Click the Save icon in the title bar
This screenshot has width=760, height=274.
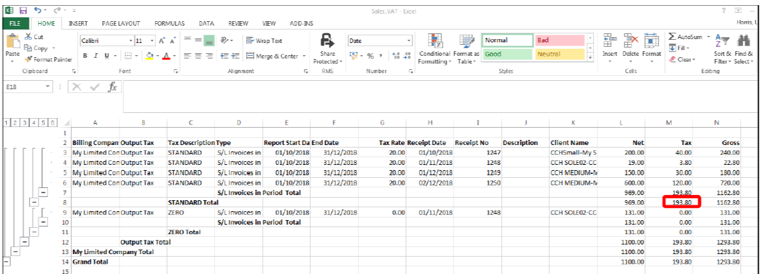coord(22,10)
